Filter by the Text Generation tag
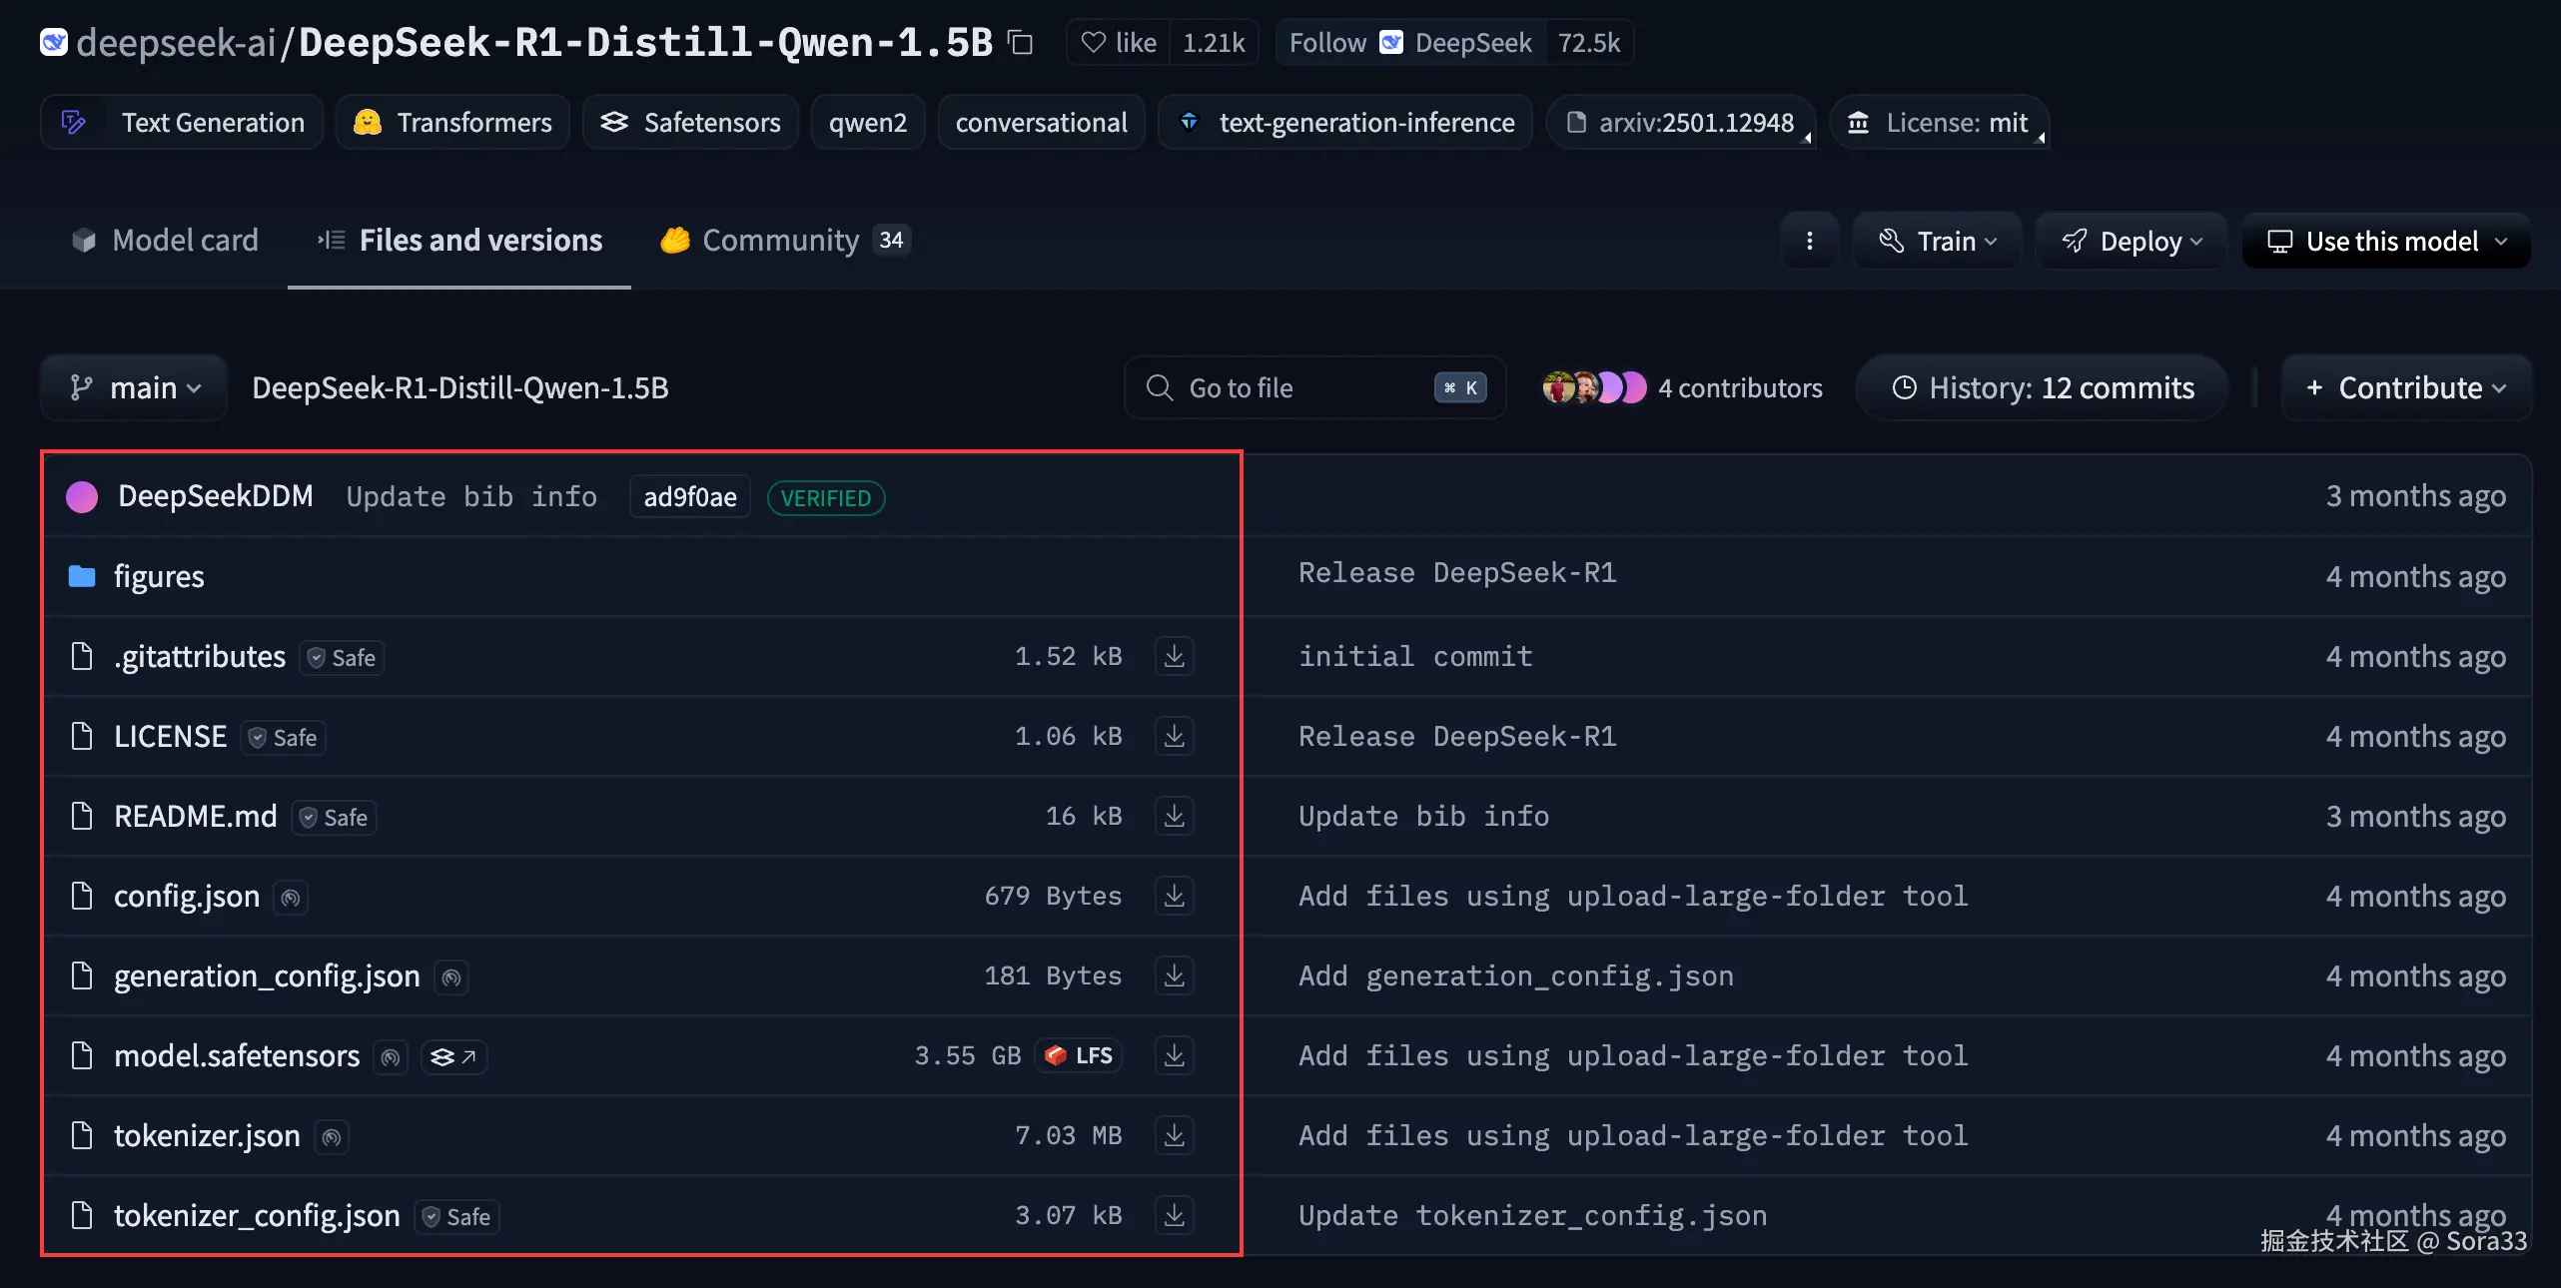Viewport: 2561px width, 1288px height. tap(182, 123)
